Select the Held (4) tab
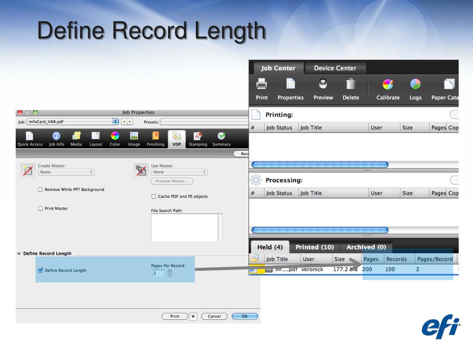 tap(270, 247)
